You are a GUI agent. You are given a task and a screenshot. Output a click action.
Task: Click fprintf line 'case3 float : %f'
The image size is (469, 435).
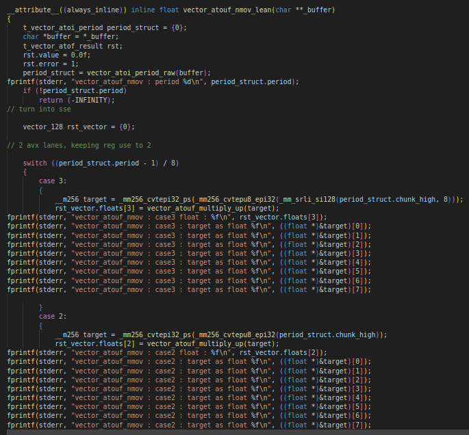(167, 217)
